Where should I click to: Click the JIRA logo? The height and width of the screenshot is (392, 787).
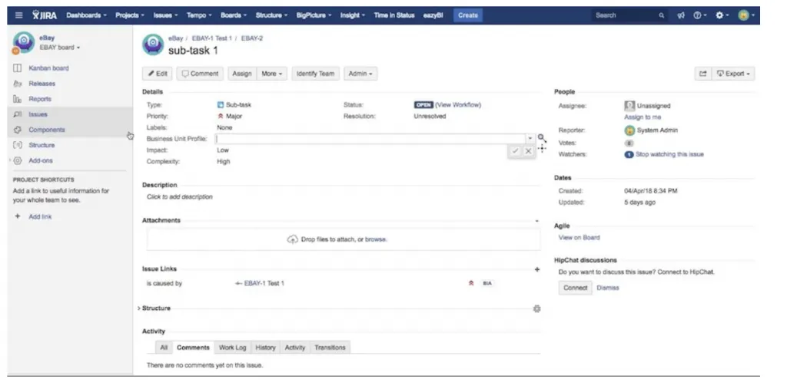(45, 15)
